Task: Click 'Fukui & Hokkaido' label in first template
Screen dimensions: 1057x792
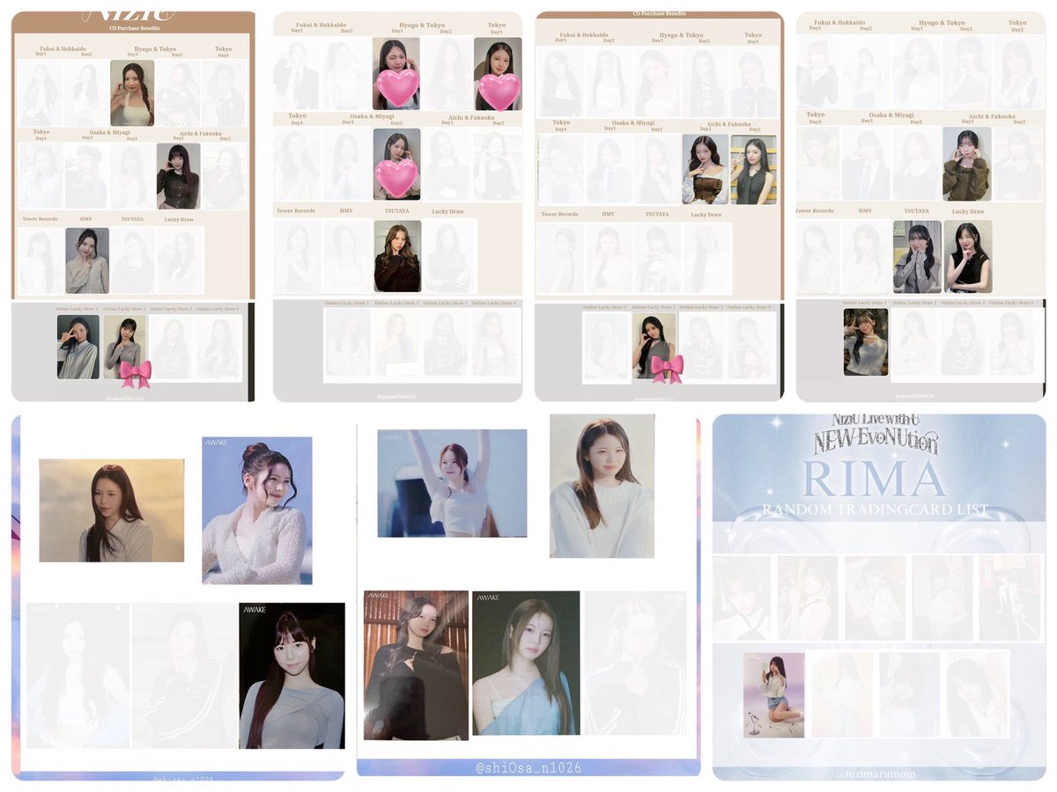Action: (63, 48)
